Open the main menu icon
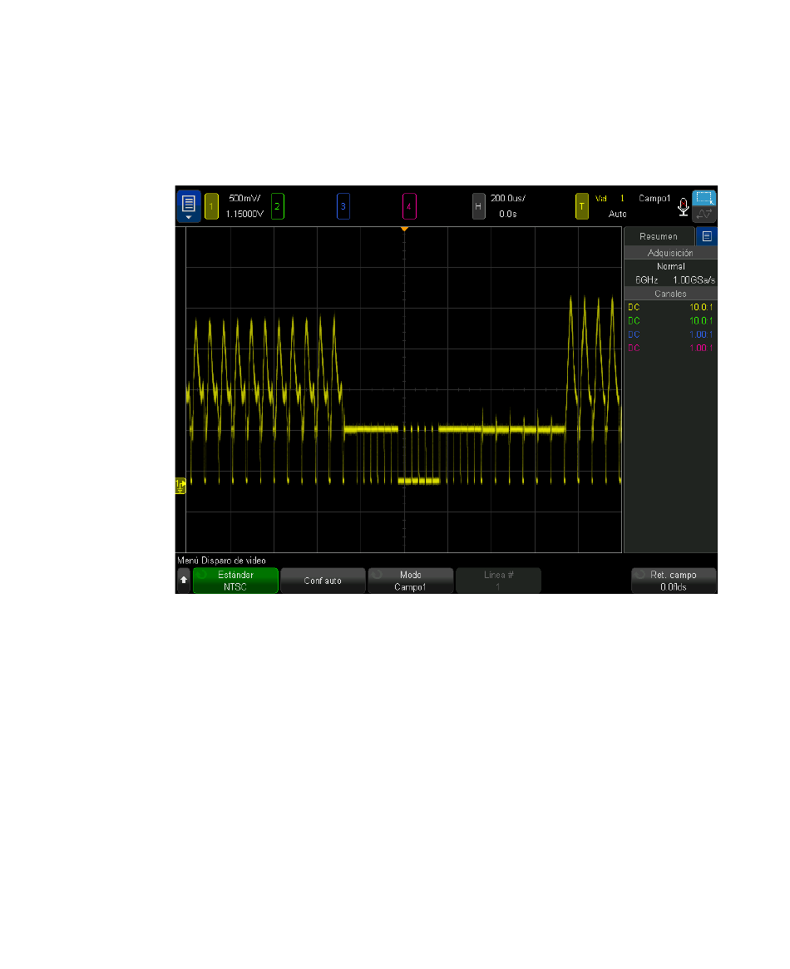The image size is (790, 969). click(x=189, y=206)
